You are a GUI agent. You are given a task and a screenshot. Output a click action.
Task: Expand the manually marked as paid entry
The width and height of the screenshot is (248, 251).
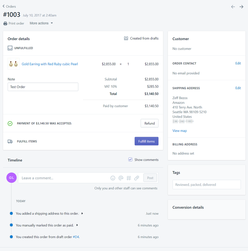[77, 225]
